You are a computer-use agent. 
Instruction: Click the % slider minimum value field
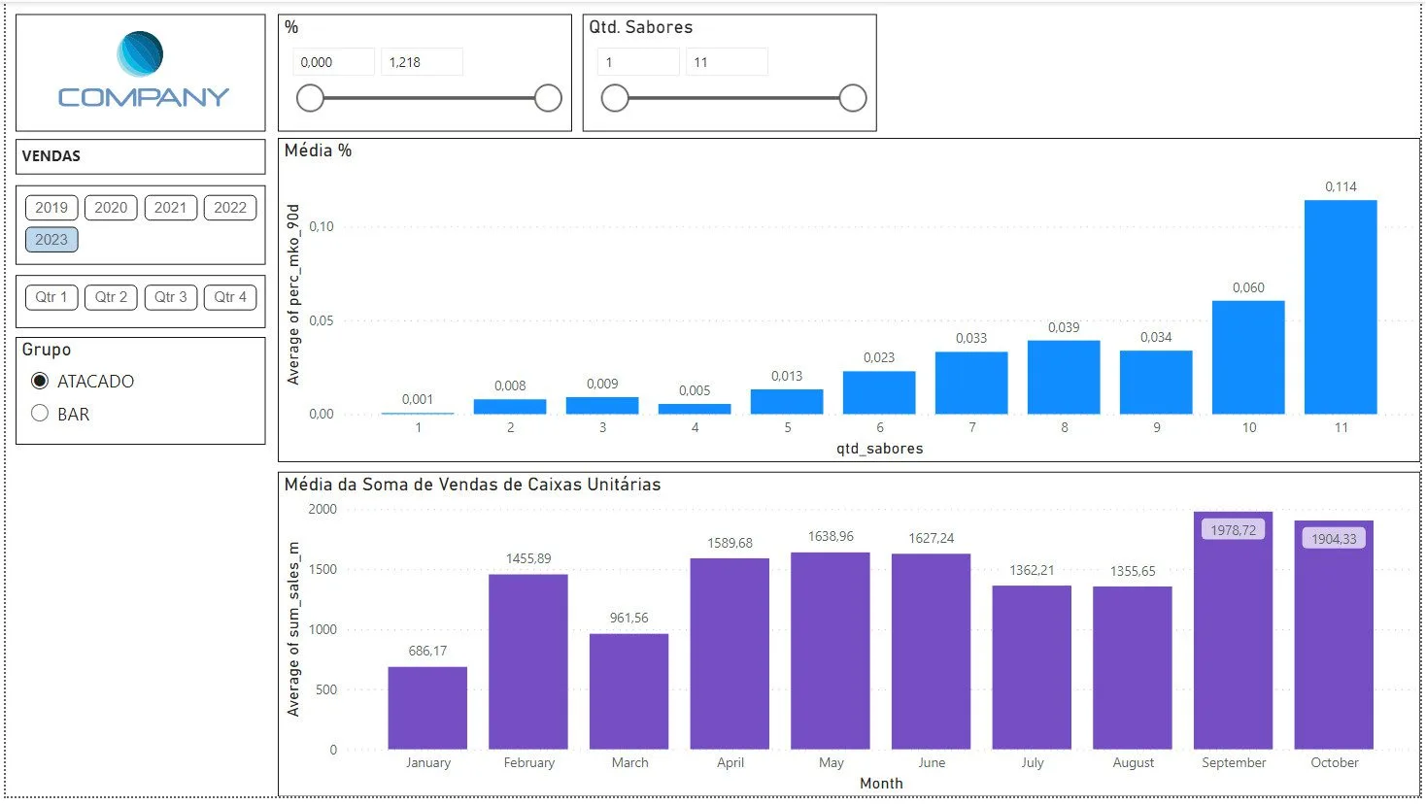pos(333,62)
